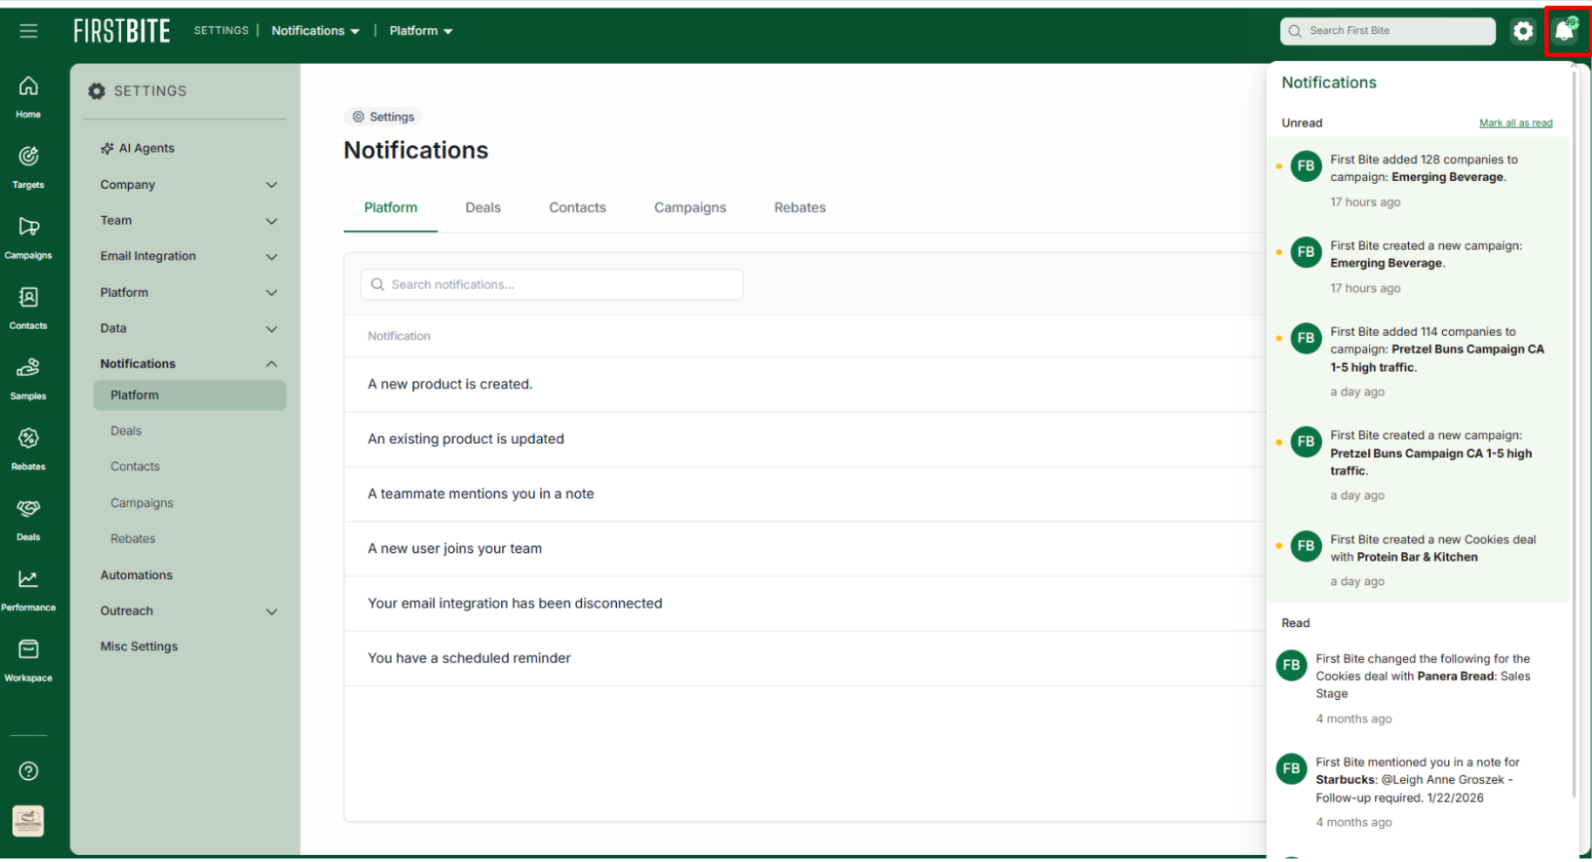The image size is (1592, 862).
Task: Open Samples in the left sidebar
Action: click(x=28, y=379)
